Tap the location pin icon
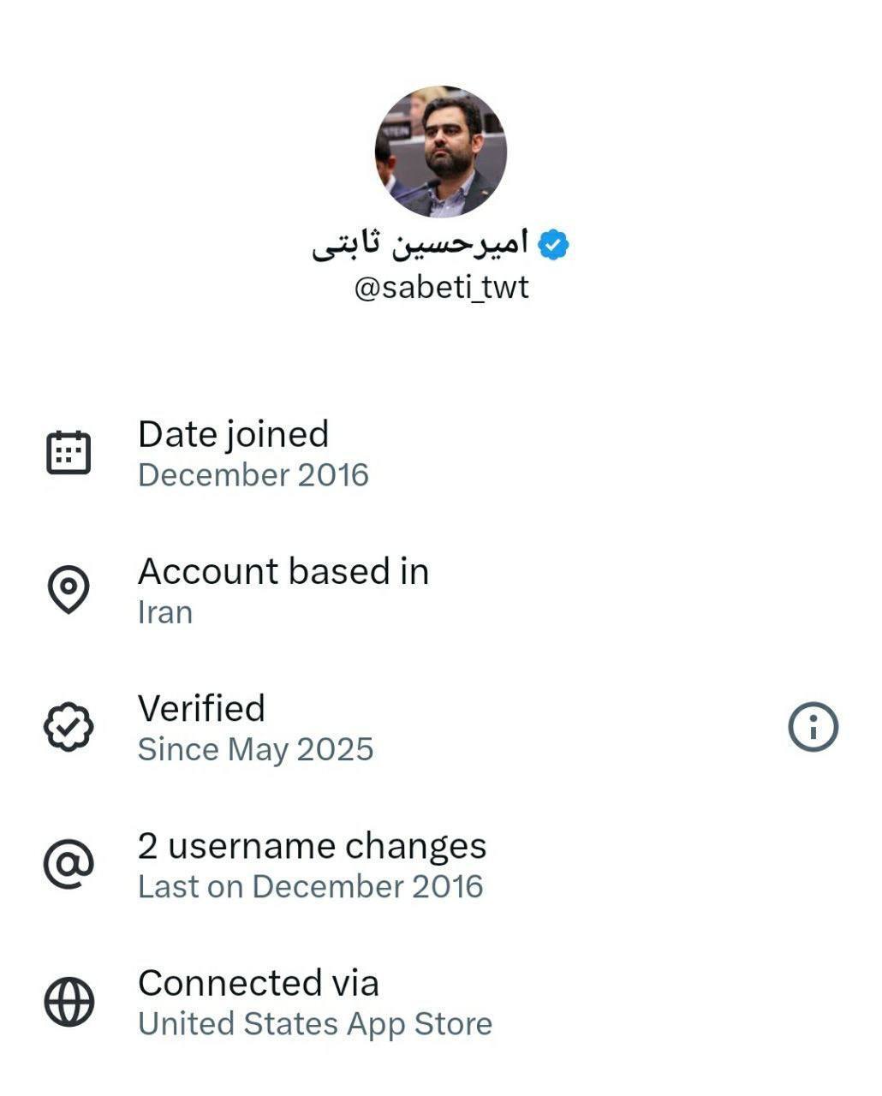This screenshot has height=1096, width=882. (69, 589)
